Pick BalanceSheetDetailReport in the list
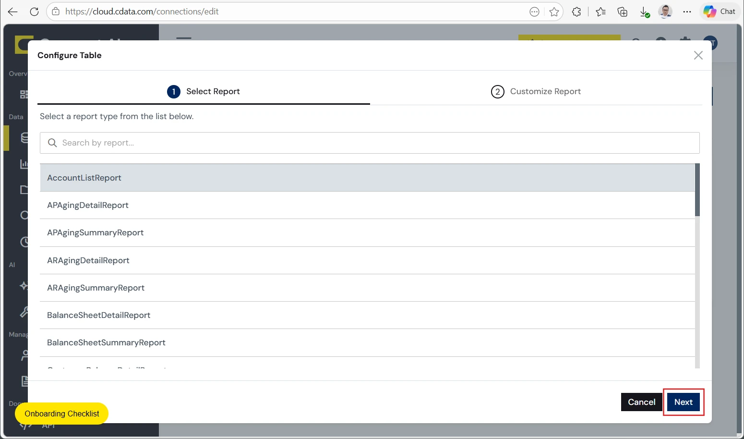The width and height of the screenshot is (744, 439). coord(367,315)
